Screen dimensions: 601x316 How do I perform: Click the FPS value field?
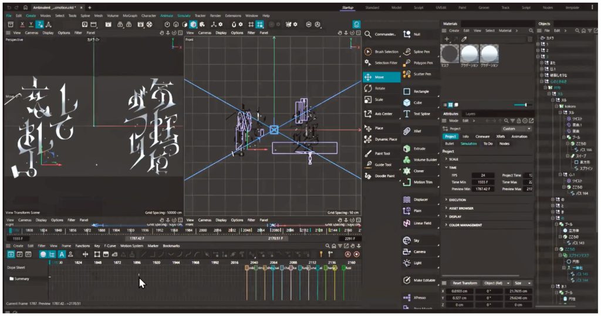[483, 175]
